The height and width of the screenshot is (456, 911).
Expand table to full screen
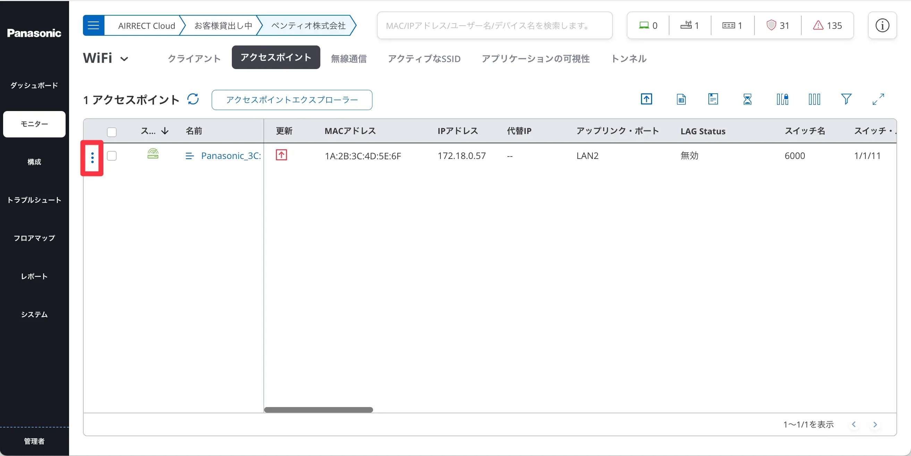click(878, 99)
